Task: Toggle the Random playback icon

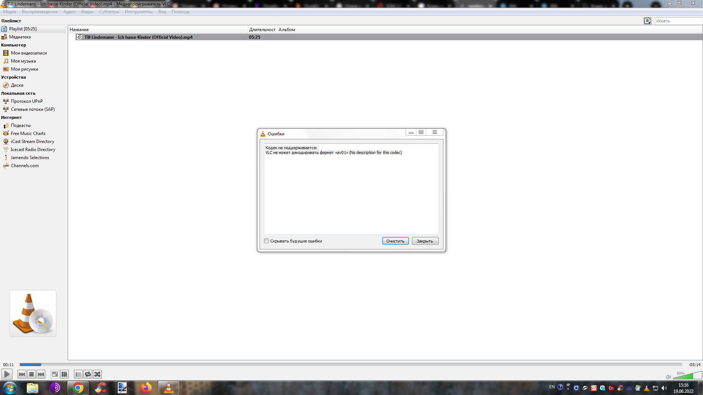Action: (97, 374)
